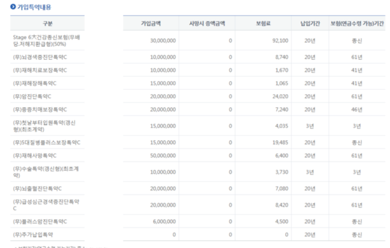
Task: Select the (무)중증치매보장특약C row name
Action: (40, 110)
